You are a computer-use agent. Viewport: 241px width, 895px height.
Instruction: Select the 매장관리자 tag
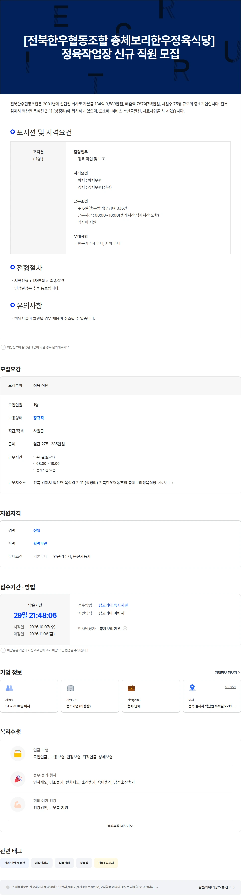(x=42, y=863)
